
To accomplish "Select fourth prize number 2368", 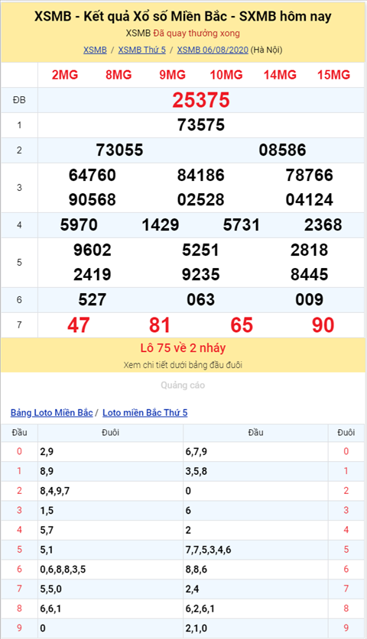I will pos(323,225).
